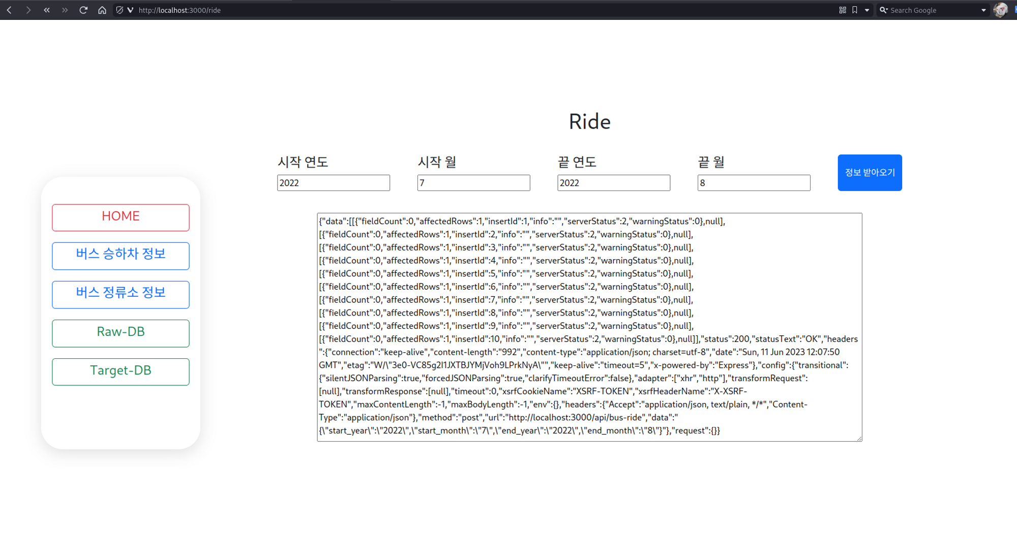The image size is (1017, 559).
Task: Click the 끝 월 input field
Action: (x=753, y=183)
